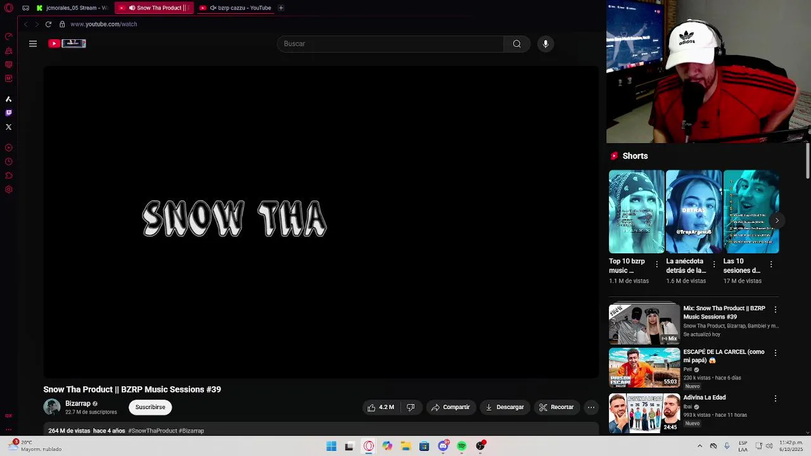Open Opera GX from taskbar
Viewport: 811px width, 456px height.
tap(369, 446)
